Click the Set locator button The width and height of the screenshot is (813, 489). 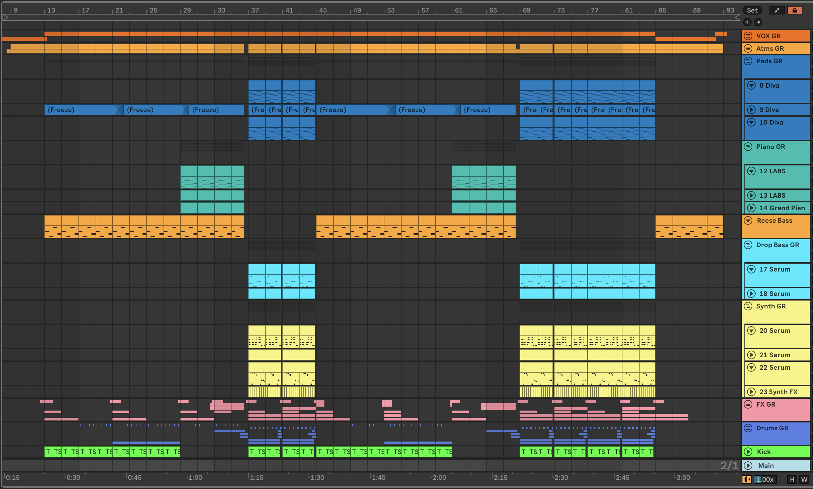752,10
